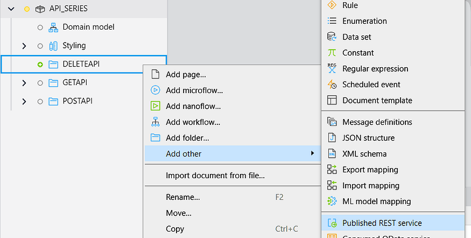Expand the Styling tree node
Image resolution: width=471 pixels, height=238 pixels.
pos(24,46)
